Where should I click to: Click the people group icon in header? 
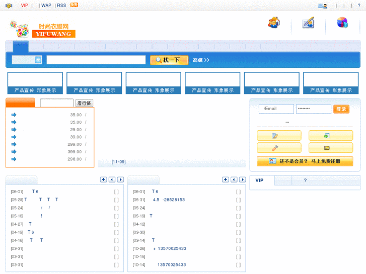pyautogui.click(x=274, y=23)
